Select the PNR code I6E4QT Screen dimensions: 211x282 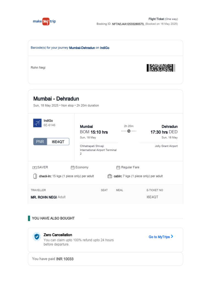(58, 142)
